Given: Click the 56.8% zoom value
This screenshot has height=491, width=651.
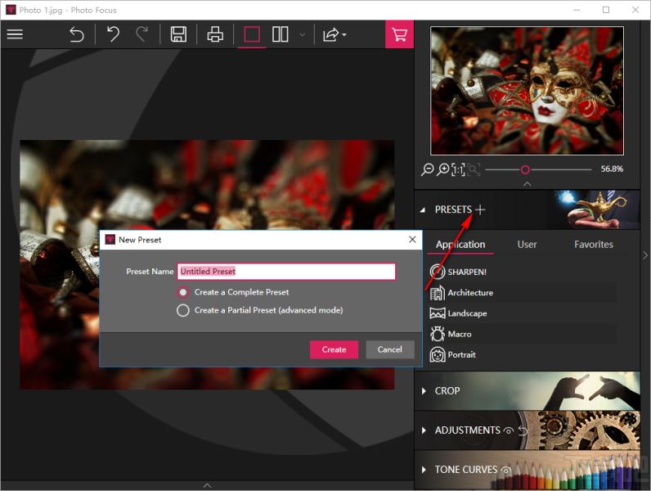Looking at the screenshot, I should [x=612, y=169].
